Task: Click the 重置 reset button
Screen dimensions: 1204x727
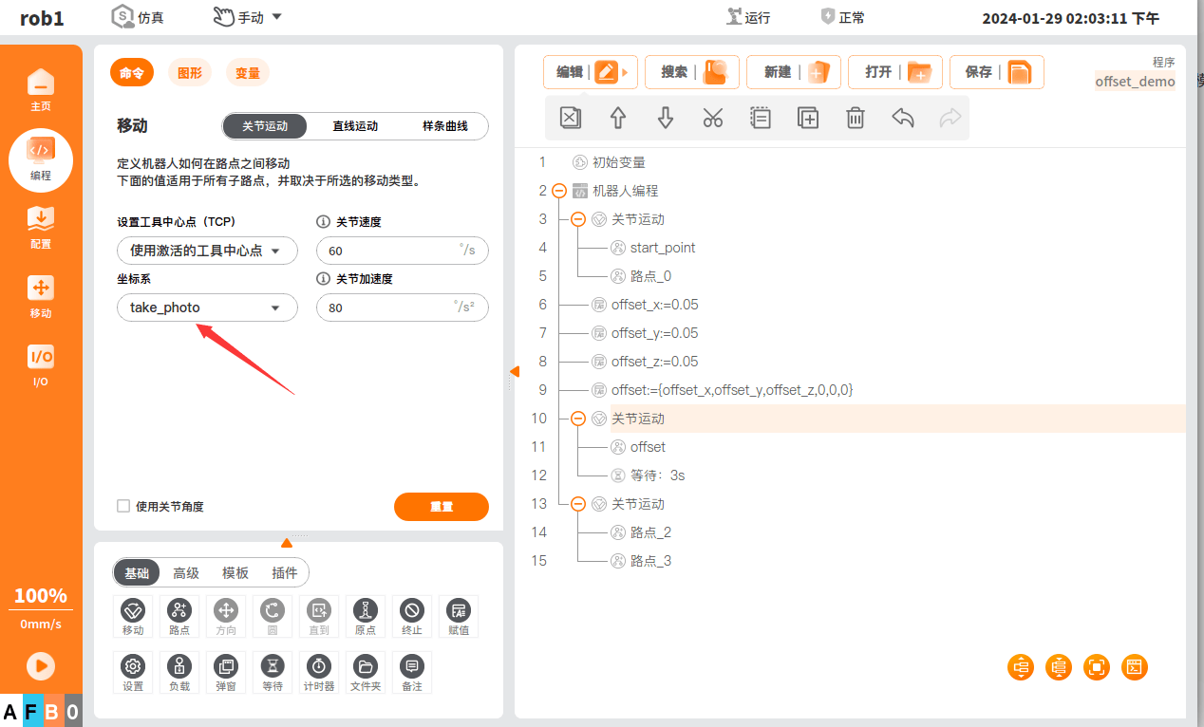Action: 441,507
